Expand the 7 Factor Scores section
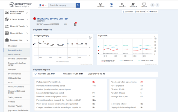The image size is (178, 112). 27,20
